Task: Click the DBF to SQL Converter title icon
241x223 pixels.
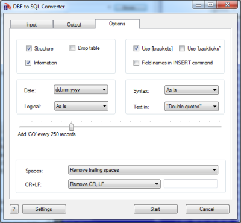Action: [7, 7]
